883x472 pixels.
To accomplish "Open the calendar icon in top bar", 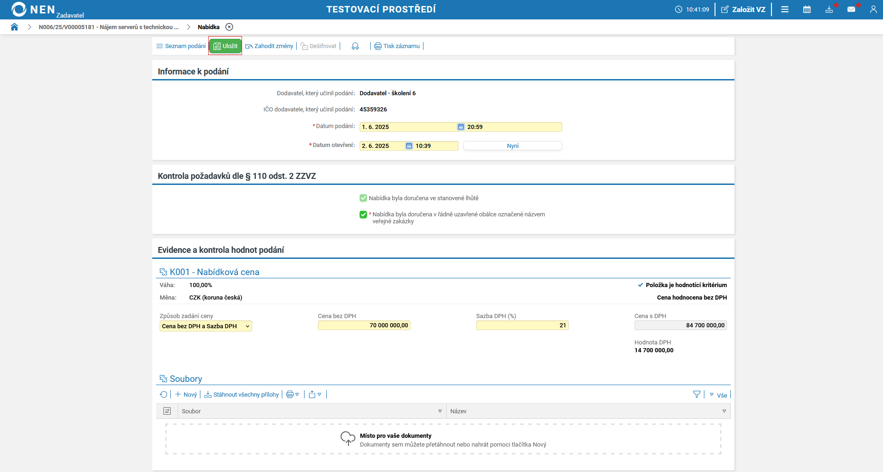I will pos(807,9).
